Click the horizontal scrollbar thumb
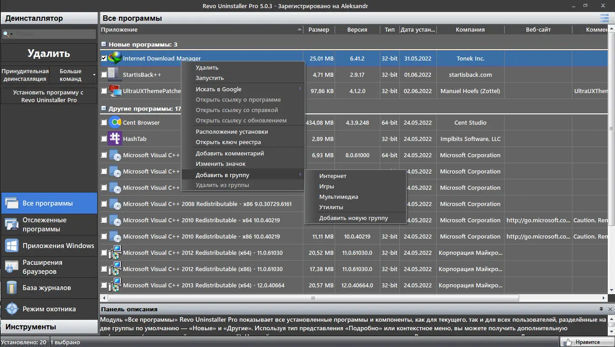 313,298
